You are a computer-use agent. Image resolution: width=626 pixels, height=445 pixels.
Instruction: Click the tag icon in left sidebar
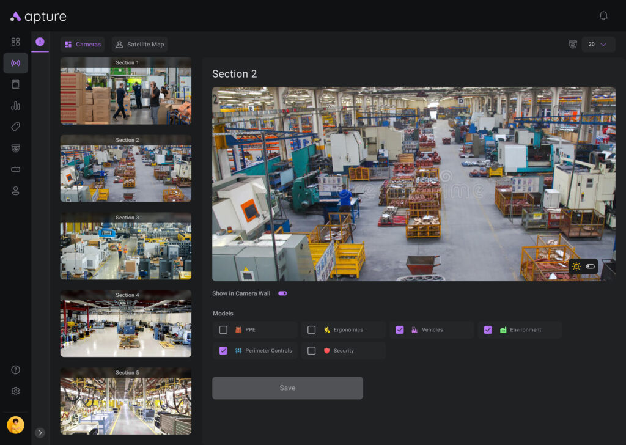tap(15, 127)
